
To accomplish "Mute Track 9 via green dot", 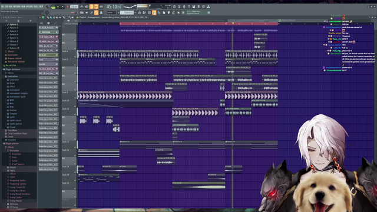I will 75,98.
